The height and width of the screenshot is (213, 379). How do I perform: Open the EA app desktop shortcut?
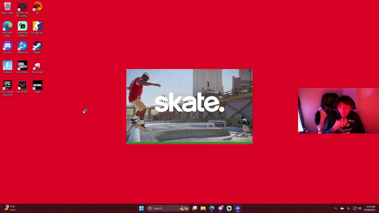(37, 8)
